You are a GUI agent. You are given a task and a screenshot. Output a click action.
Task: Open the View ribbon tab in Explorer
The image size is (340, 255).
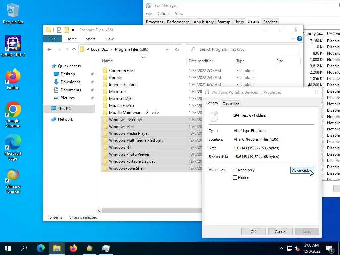pos(109,39)
